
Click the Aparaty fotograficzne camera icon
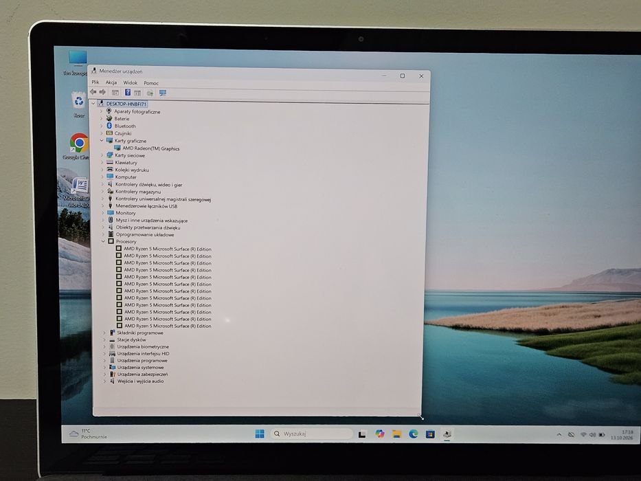pos(109,111)
